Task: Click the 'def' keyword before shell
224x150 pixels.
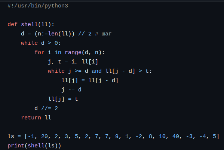Action: (x=12, y=24)
